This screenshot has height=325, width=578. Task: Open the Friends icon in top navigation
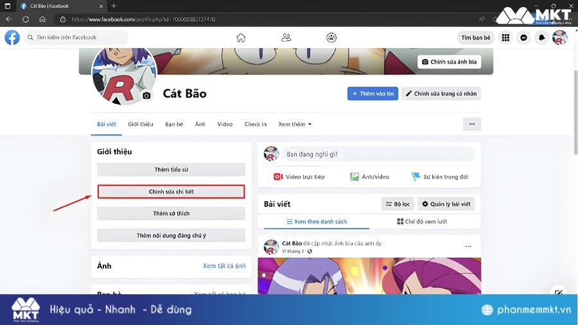pos(286,38)
